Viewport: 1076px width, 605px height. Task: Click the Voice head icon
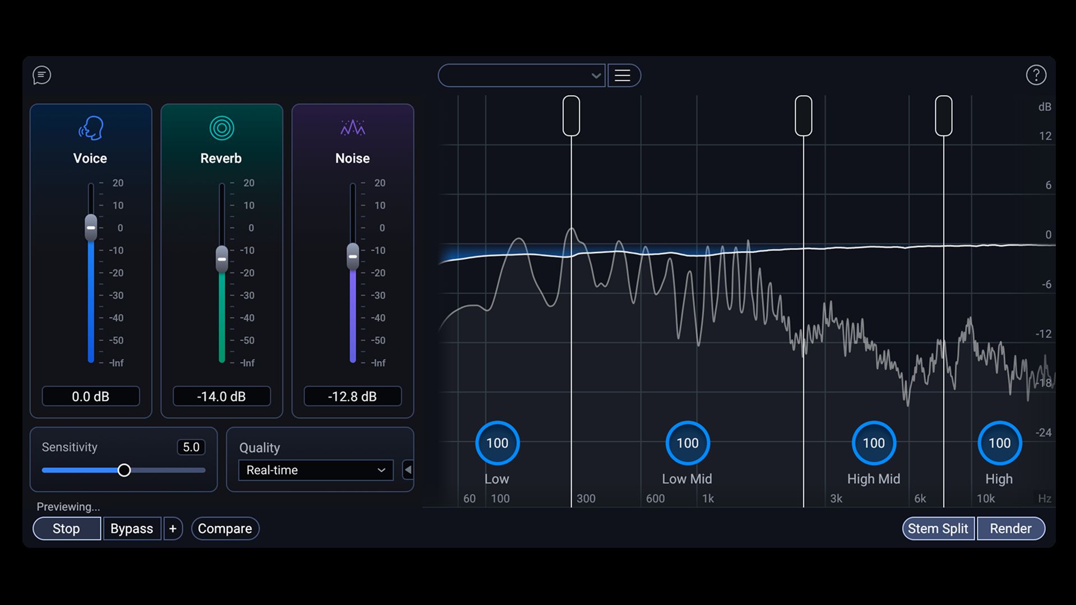point(91,128)
